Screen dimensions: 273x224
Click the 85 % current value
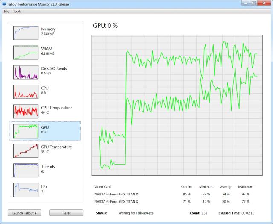coord(187,194)
